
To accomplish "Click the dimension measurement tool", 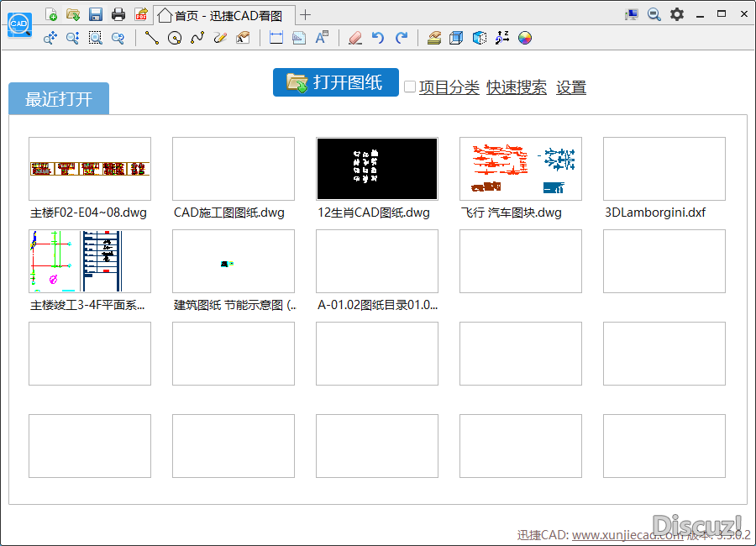I will point(276,38).
